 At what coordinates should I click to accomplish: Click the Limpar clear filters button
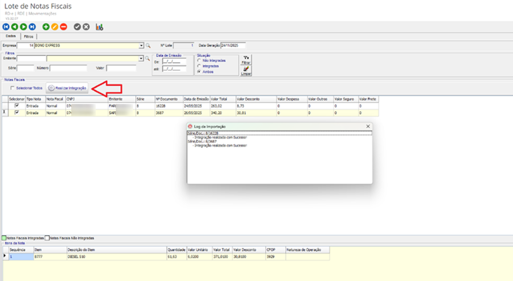point(246,71)
